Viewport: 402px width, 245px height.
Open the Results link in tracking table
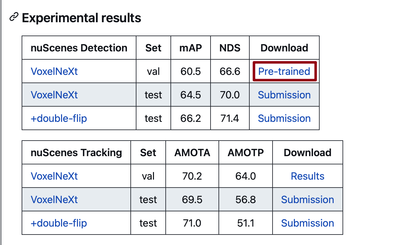pyautogui.click(x=307, y=176)
